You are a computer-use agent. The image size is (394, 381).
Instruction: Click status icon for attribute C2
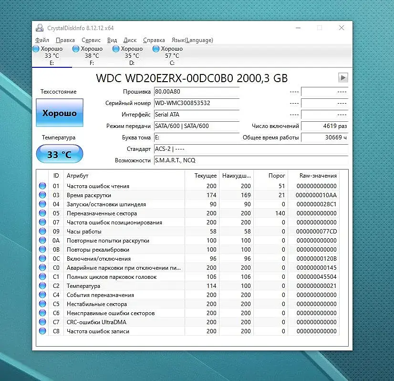click(42, 286)
